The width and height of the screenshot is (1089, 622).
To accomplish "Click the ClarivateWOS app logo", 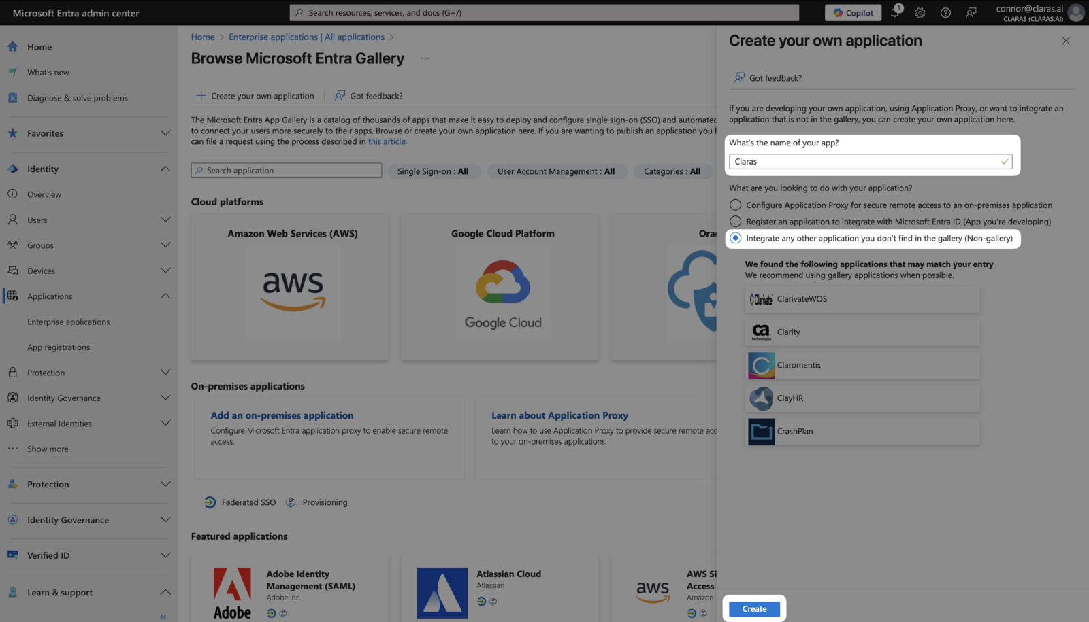I will 761,299.
